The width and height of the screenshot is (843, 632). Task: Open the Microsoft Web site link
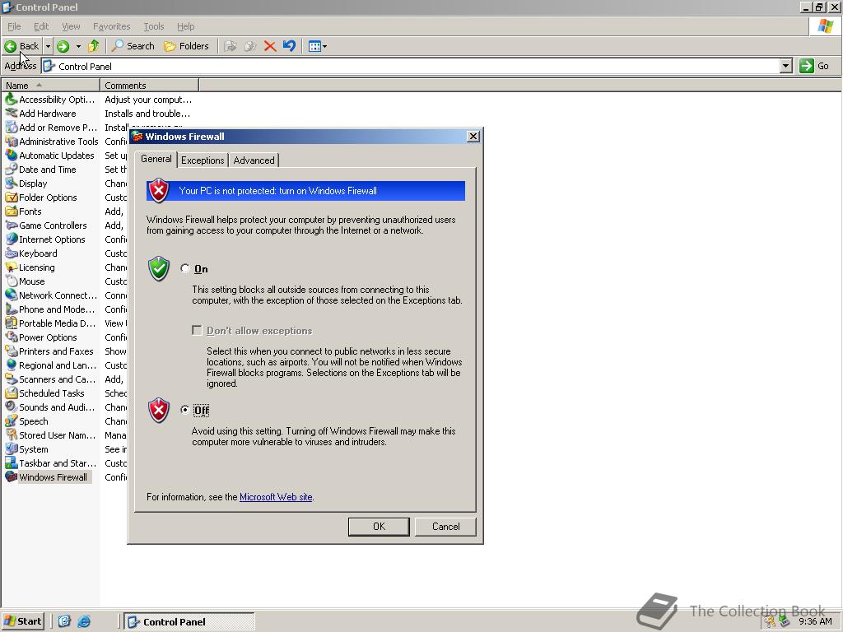click(276, 496)
